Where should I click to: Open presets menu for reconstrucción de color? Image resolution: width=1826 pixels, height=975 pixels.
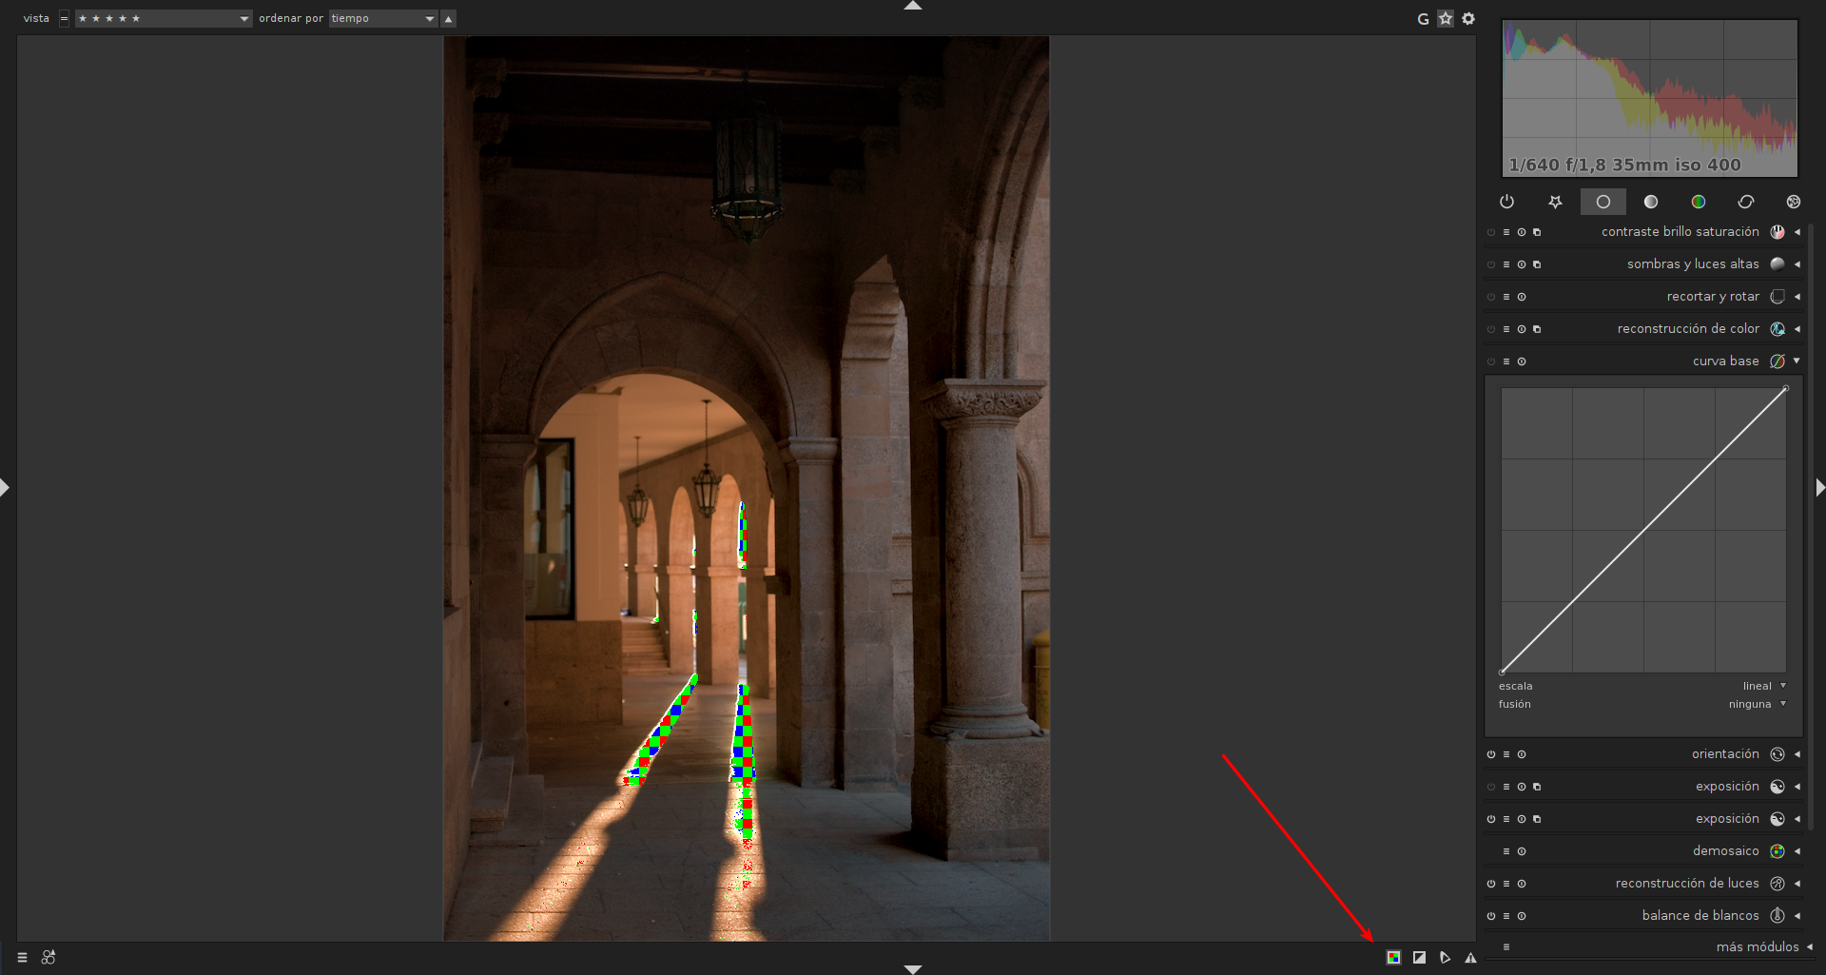(1506, 329)
